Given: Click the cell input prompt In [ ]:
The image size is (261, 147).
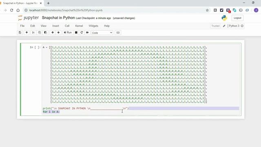Looking at the screenshot, I should click(35, 47).
